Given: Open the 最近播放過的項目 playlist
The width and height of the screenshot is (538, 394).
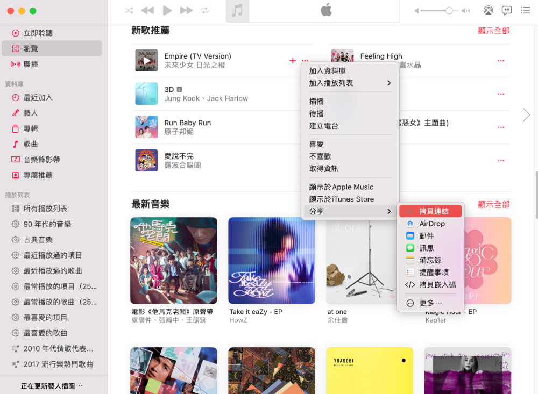Looking at the screenshot, I should [52, 255].
